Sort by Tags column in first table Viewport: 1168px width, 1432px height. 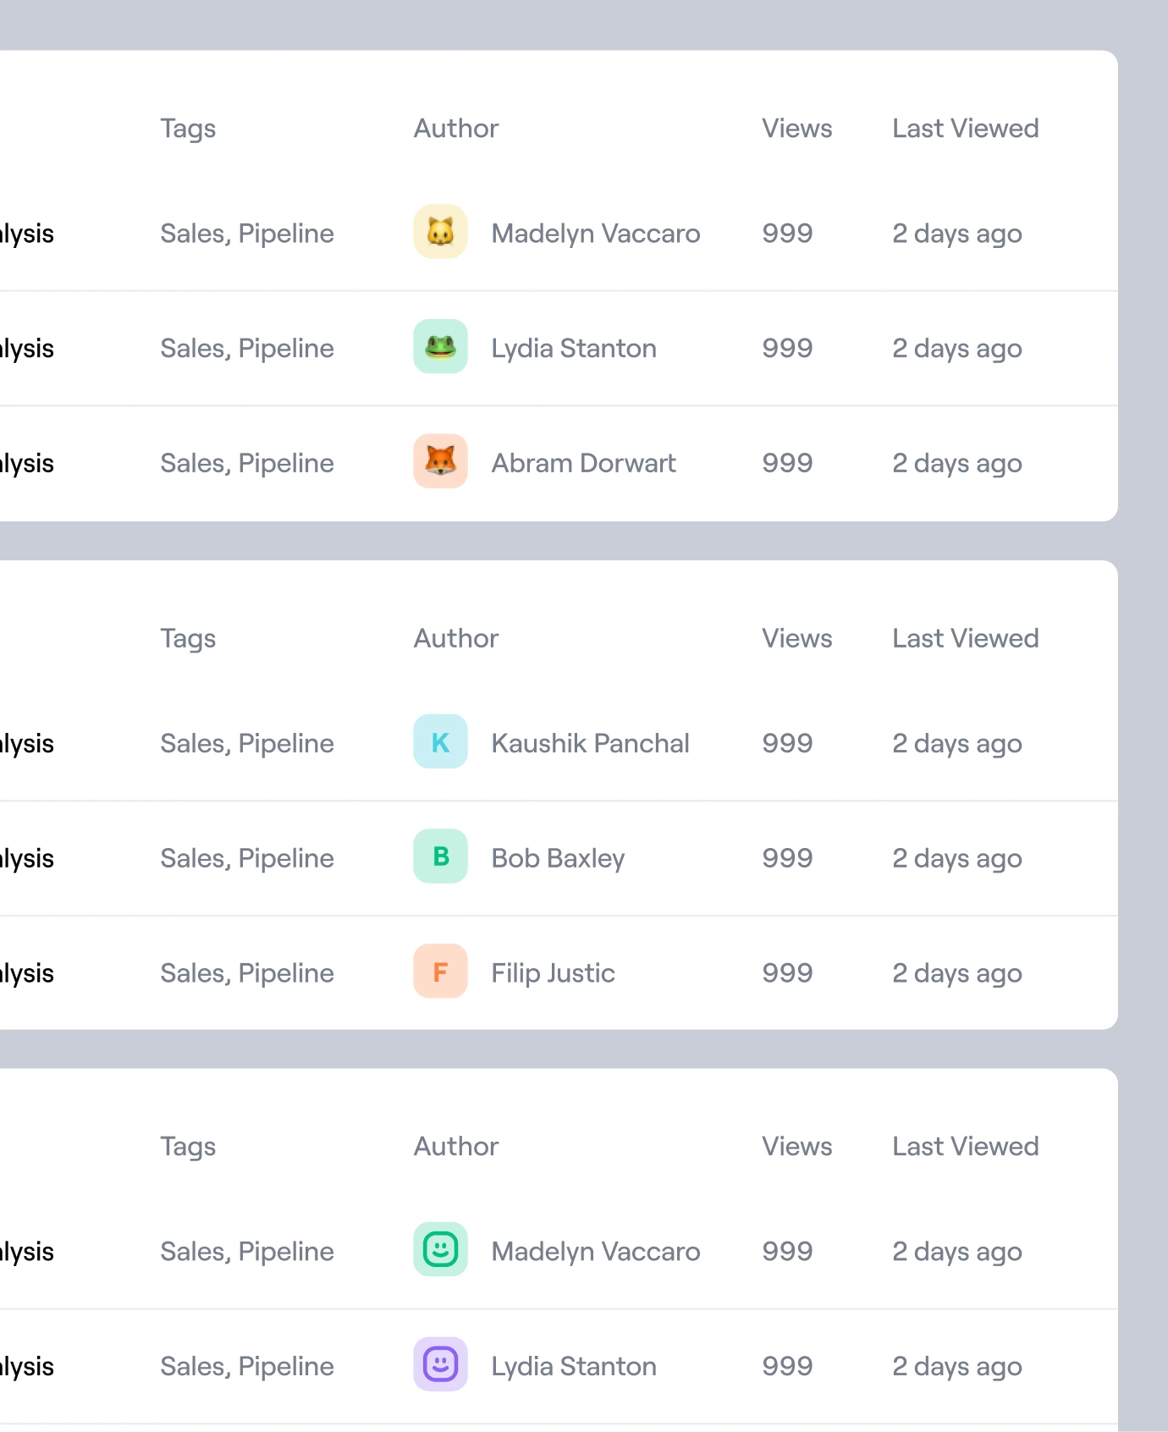click(188, 129)
